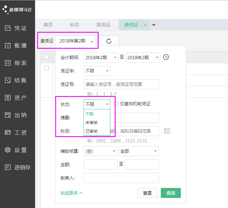Click the 查询 button
The width and height of the screenshot is (228, 208).
point(170,193)
